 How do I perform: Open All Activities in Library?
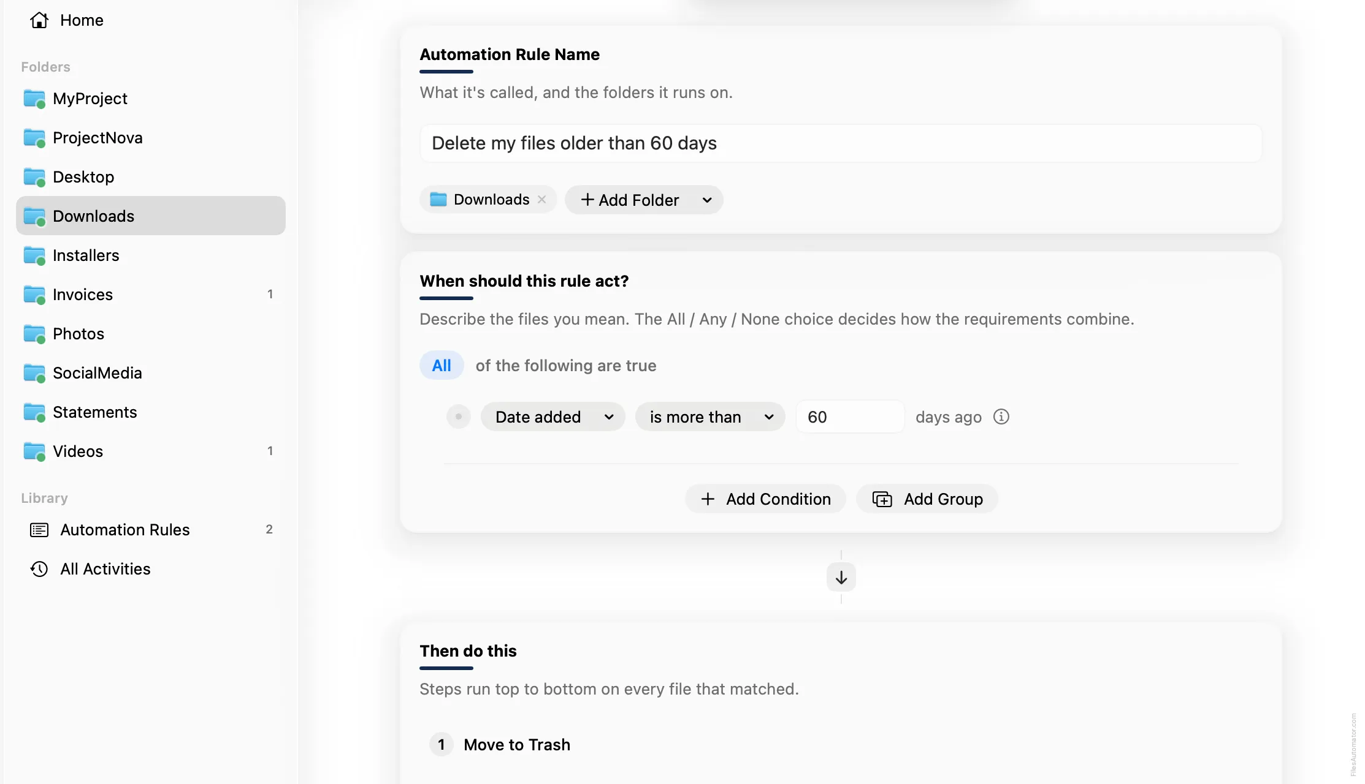coord(151,569)
